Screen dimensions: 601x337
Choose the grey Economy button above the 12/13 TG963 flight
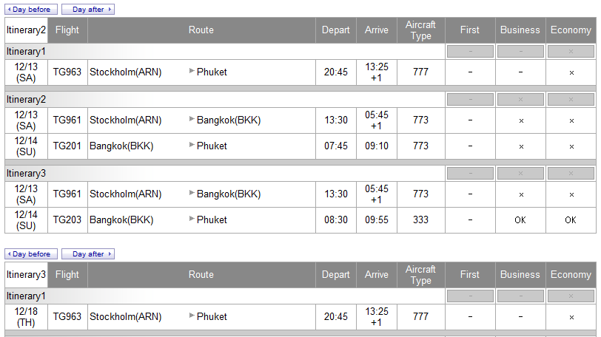pyautogui.click(x=571, y=52)
